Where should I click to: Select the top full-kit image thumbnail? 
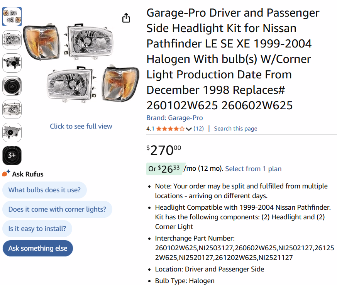coord(12,17)
